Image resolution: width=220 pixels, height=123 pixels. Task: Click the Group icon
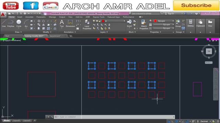pos(178,23)
